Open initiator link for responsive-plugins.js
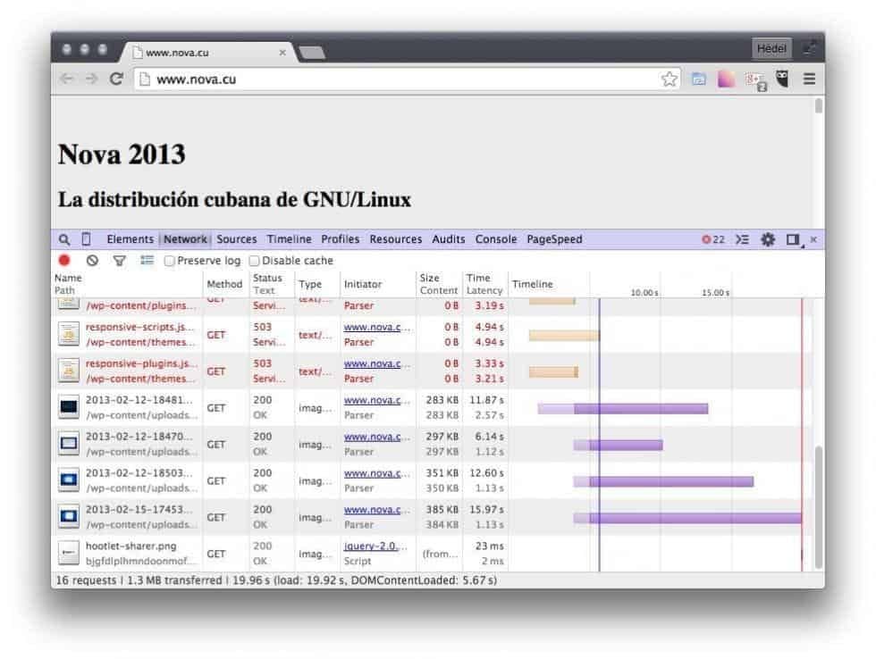 point(376,363)
